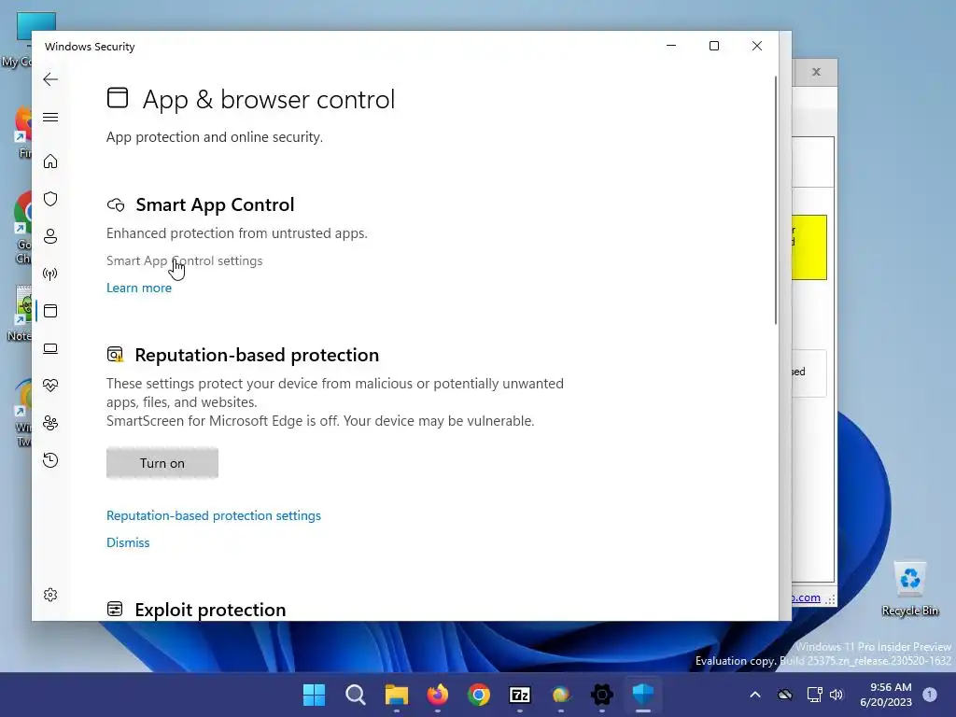Select Windows Security shield in taskbar
The height and width of the screenshot is (717, 956).
pyautogui.click(x=643, y=695)
